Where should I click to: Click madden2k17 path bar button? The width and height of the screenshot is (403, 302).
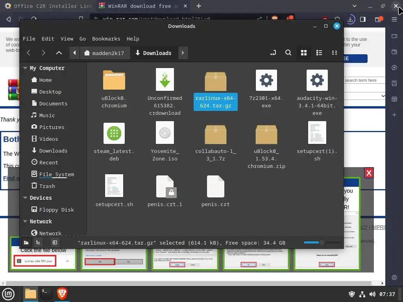pyautogui.click(x=105, y=53)
